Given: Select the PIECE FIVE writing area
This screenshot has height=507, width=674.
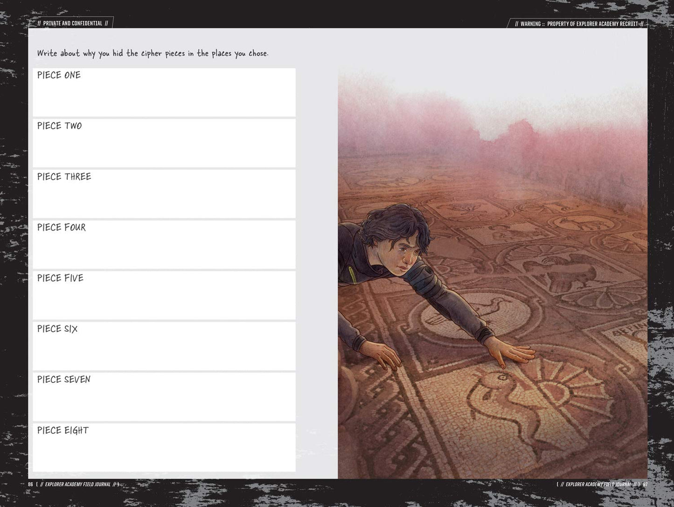Looking at the screenshot, I should pos(164,295).
